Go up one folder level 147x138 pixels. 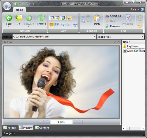[x=18, y=20]
